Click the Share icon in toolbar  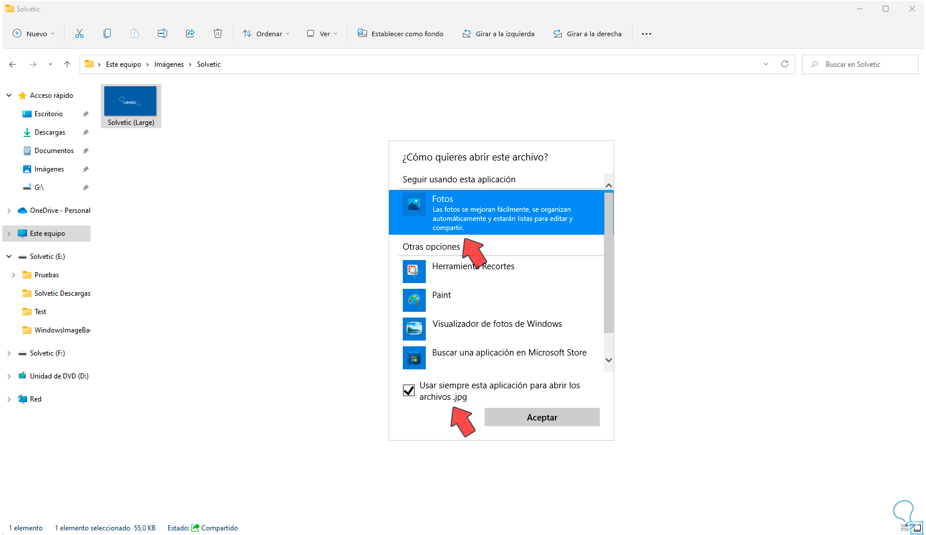point(190,34)
